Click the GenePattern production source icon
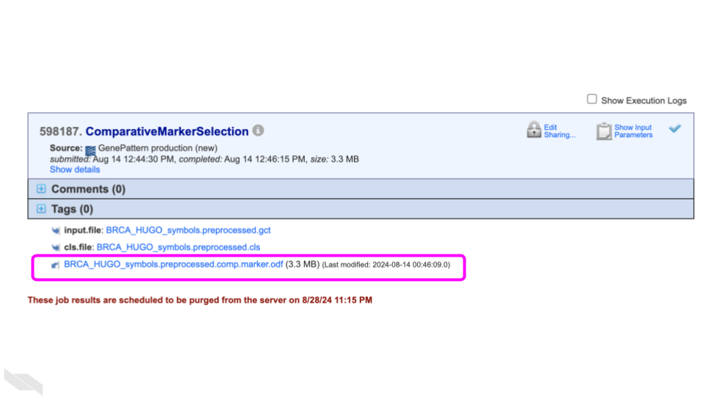705x396 pixels. [x=90, y=150]
